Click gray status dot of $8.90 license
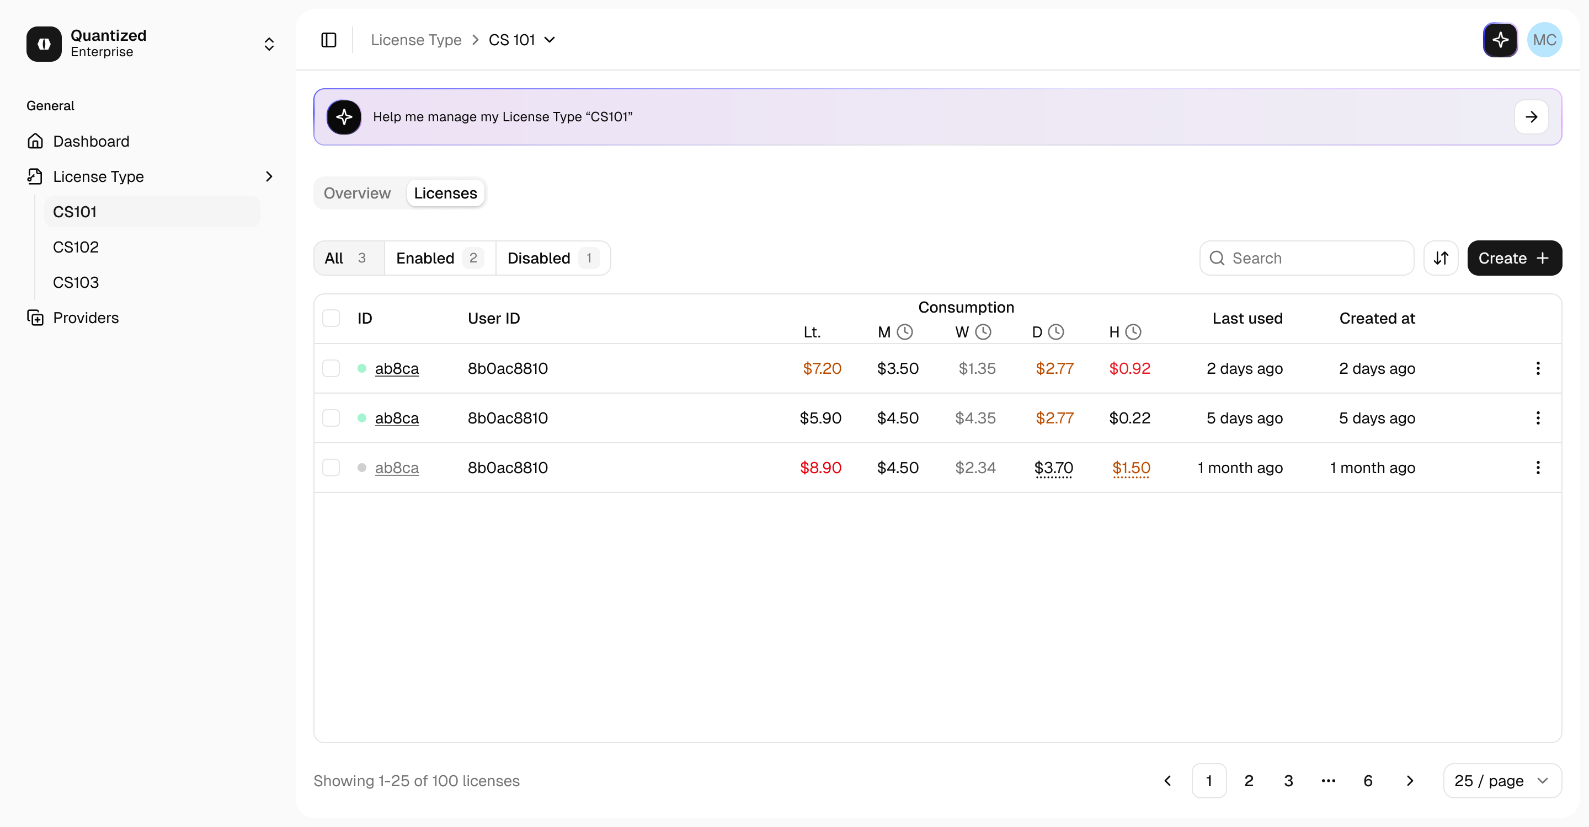Image resolution: width=1589 pixels, height=827 pixels. coord(362,468)
